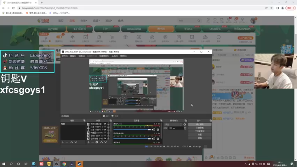Toggle visibility of text (GDI+) 4 source
This screenshot has width=297, height=167.
coord(105,127)
